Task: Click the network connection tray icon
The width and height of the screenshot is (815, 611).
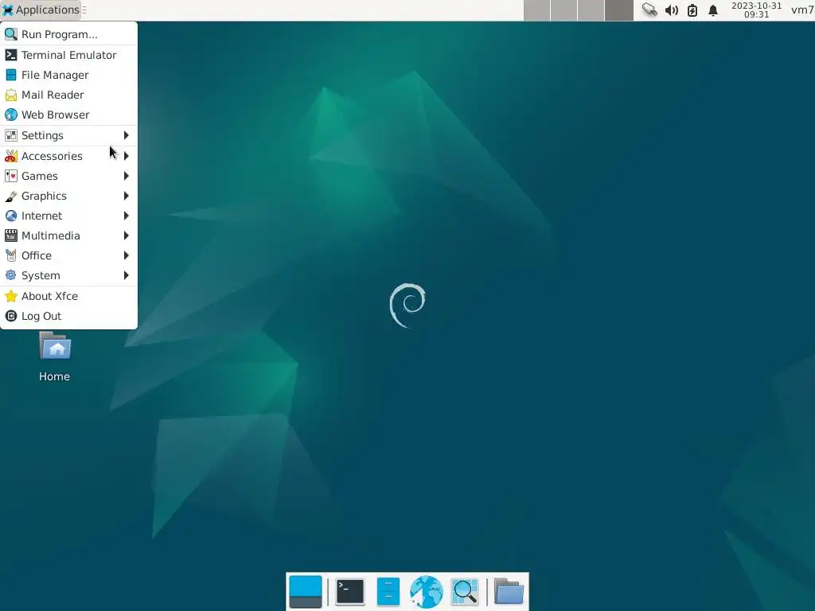Action: pos(649,10)
